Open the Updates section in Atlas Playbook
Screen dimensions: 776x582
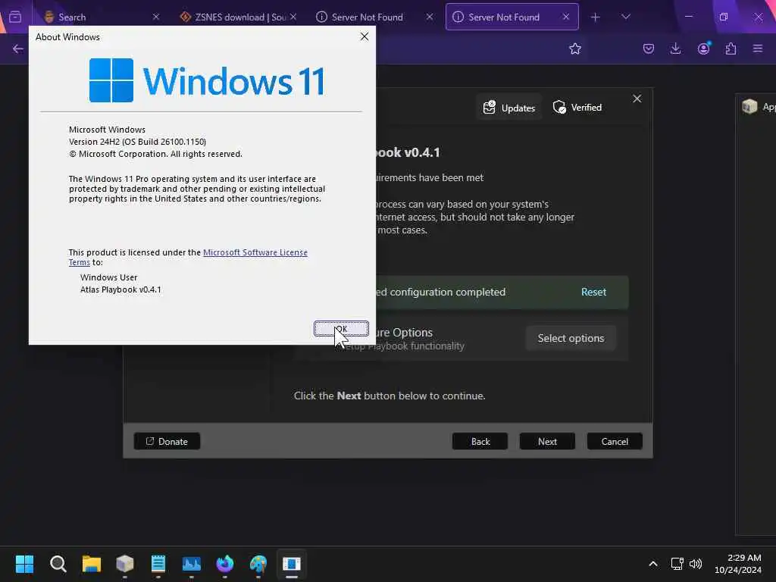pos(509,108)
